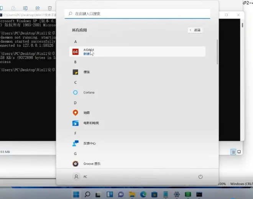
Task: Open taskbar Search magnifier
Action: click(x=87, y=194)
